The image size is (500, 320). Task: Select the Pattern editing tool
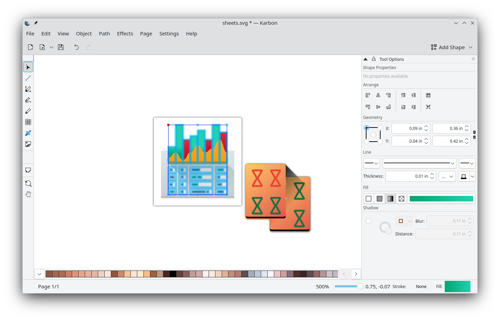[28, 122]
